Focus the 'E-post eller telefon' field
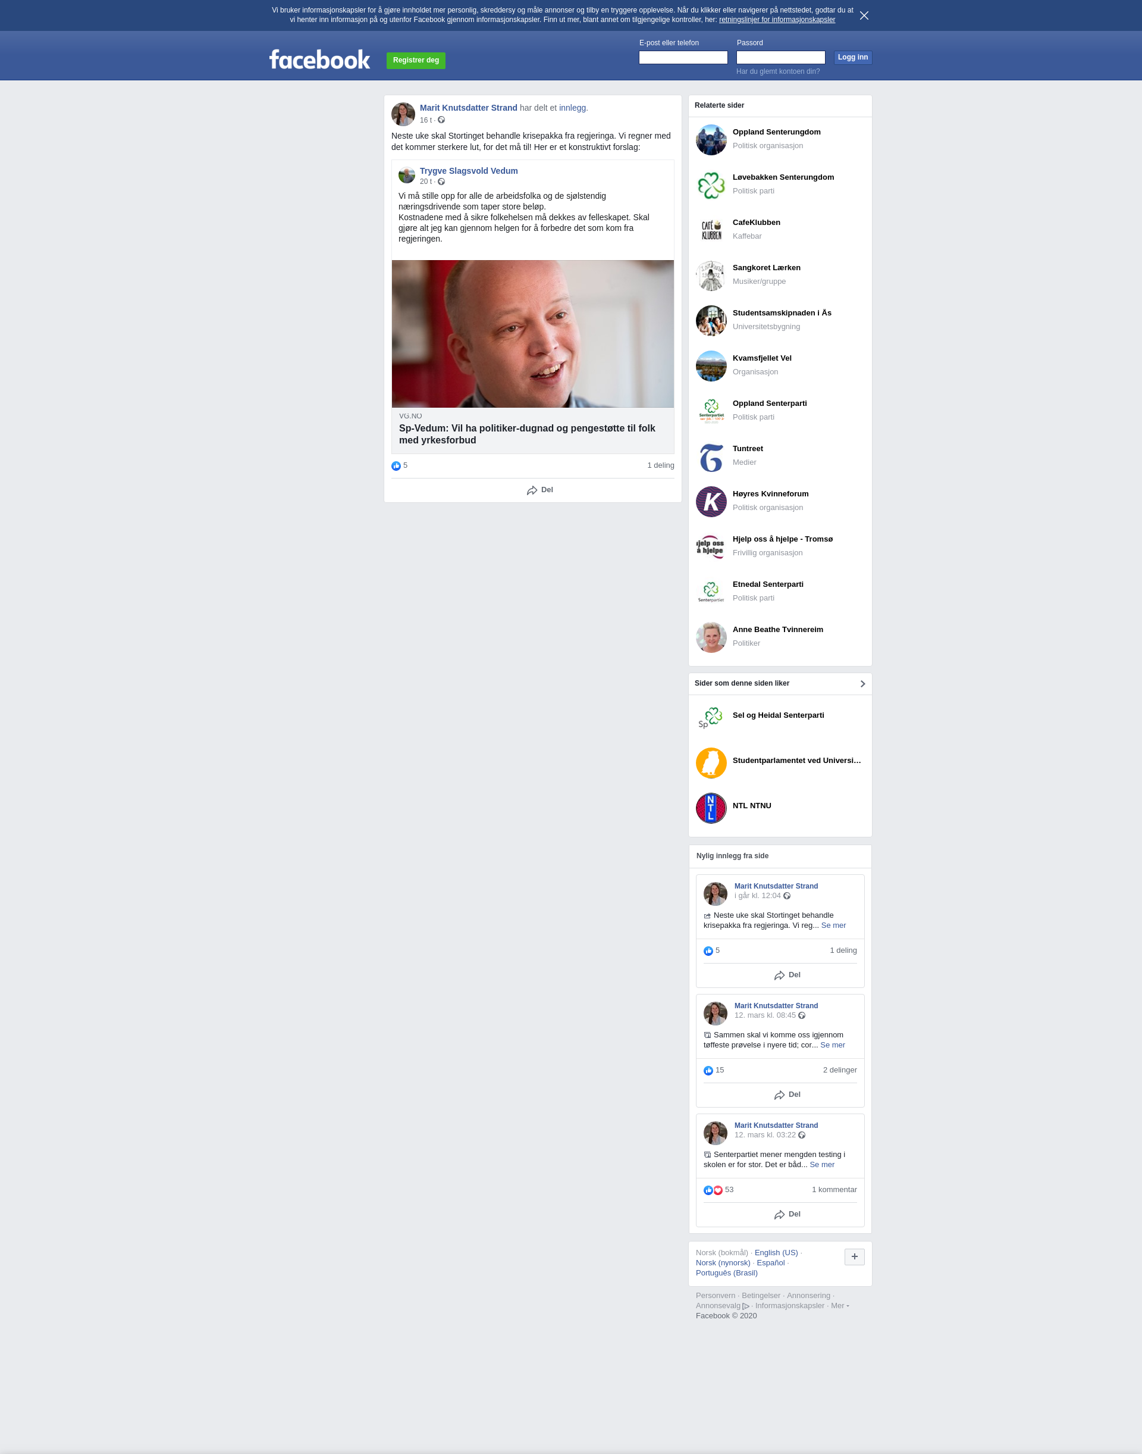This screenshot has height=1454, width=1142. (x=683, y=58)
